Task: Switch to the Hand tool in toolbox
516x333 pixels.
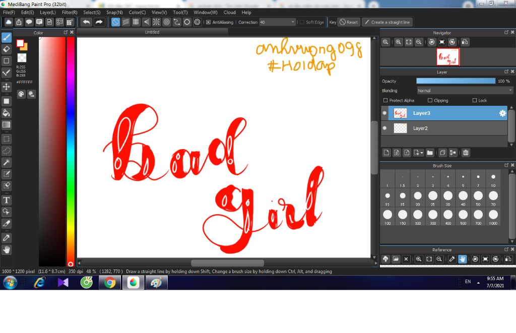Action: pos(7,250)
